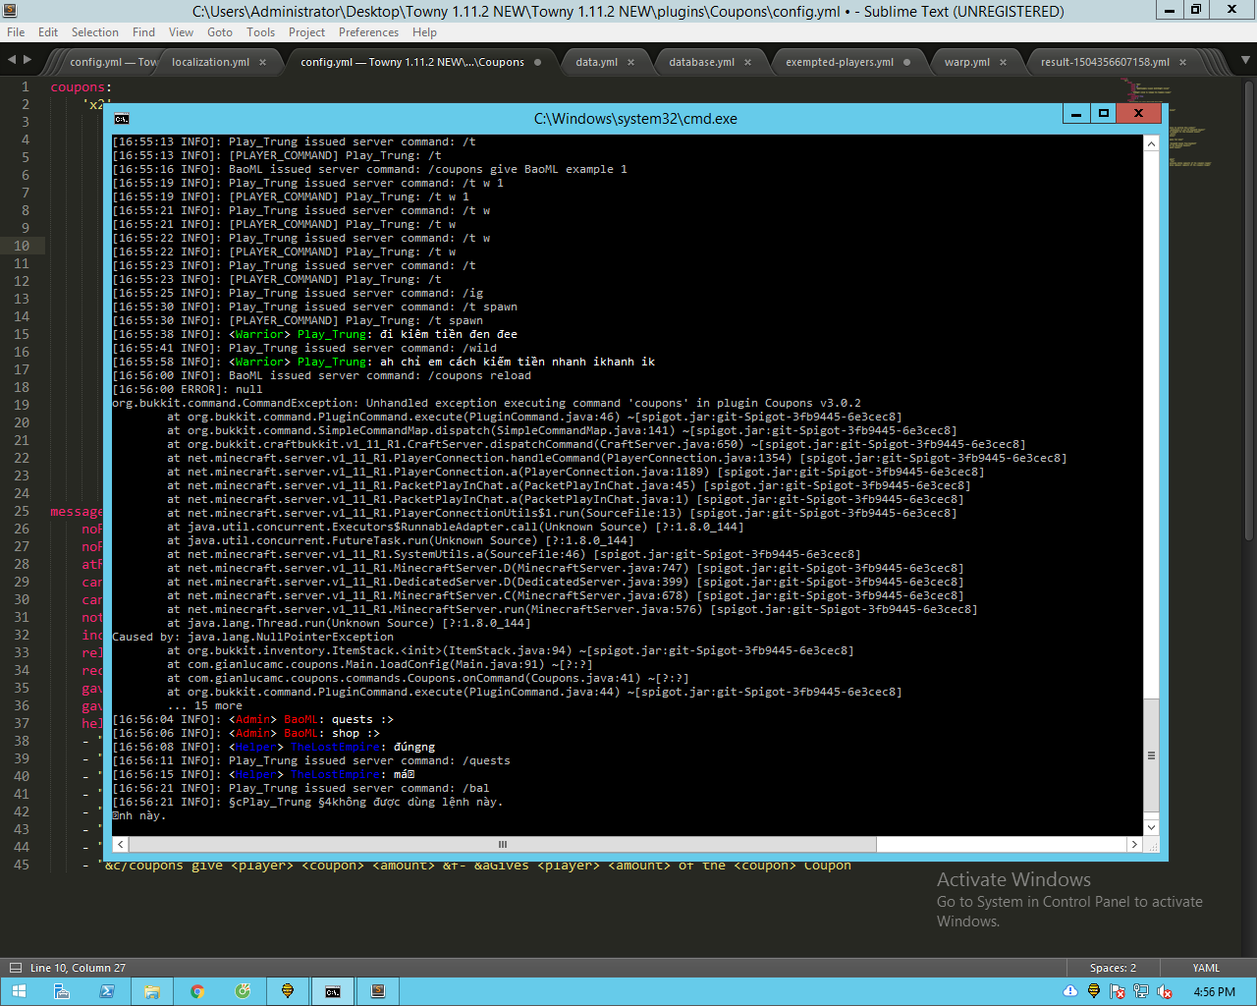This screenshot has width=1257, height=1006.
Task: Open Server Manager from the taskbar
Action: tap(61, 991)
